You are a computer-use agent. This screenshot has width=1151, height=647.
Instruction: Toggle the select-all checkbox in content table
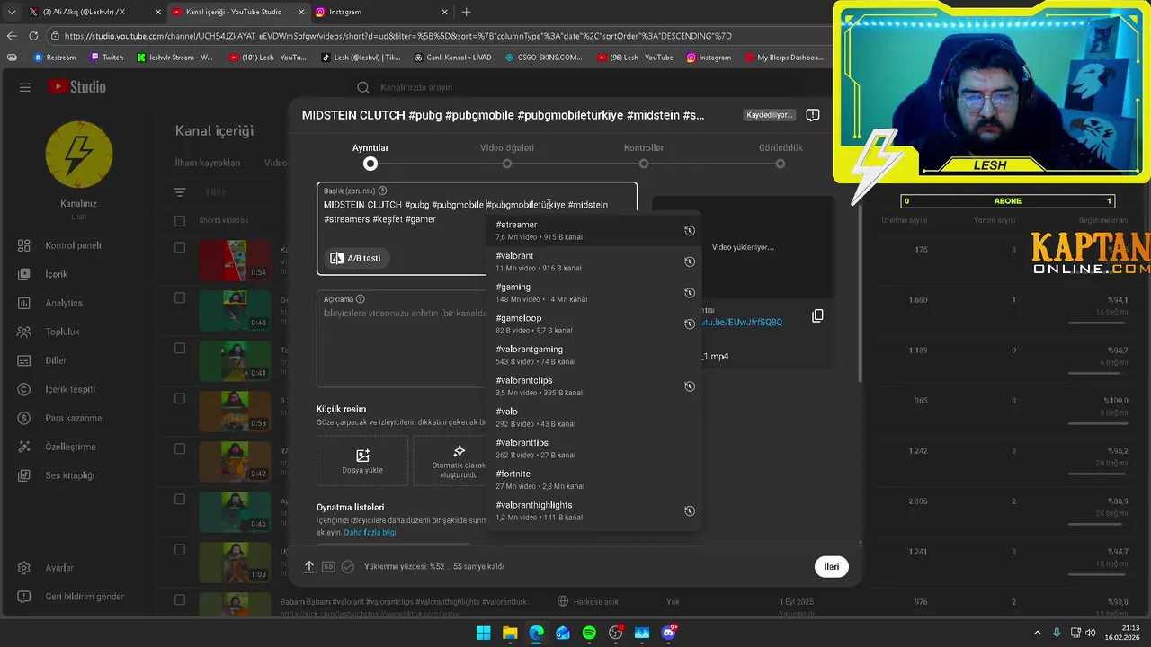[x=180, y=221]
